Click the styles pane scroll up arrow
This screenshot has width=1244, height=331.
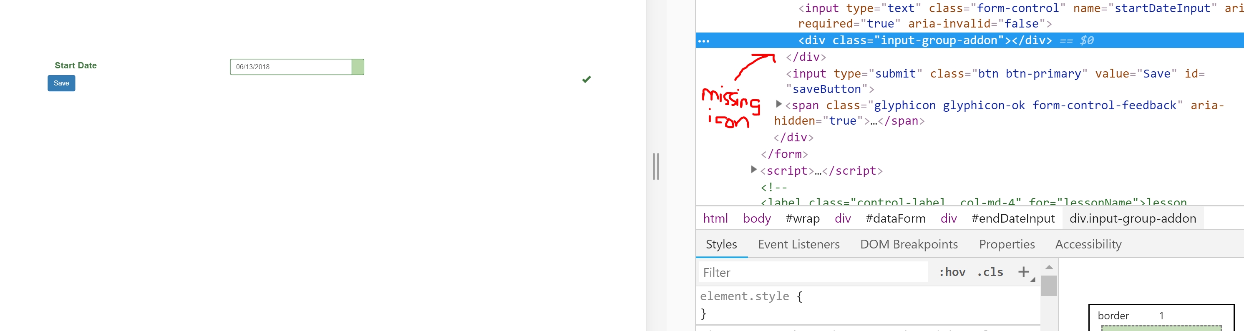(x=1049, y=267)
